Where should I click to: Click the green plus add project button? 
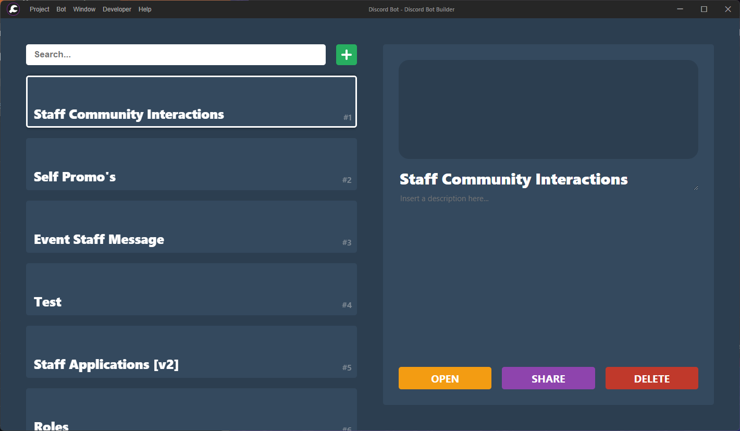pyautogui.click(x=346, y=55)
